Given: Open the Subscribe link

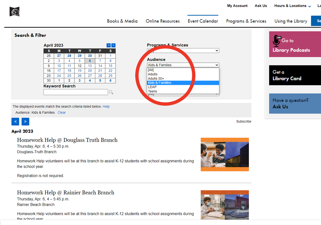Looking at the screenshot, I should (244, 121).
